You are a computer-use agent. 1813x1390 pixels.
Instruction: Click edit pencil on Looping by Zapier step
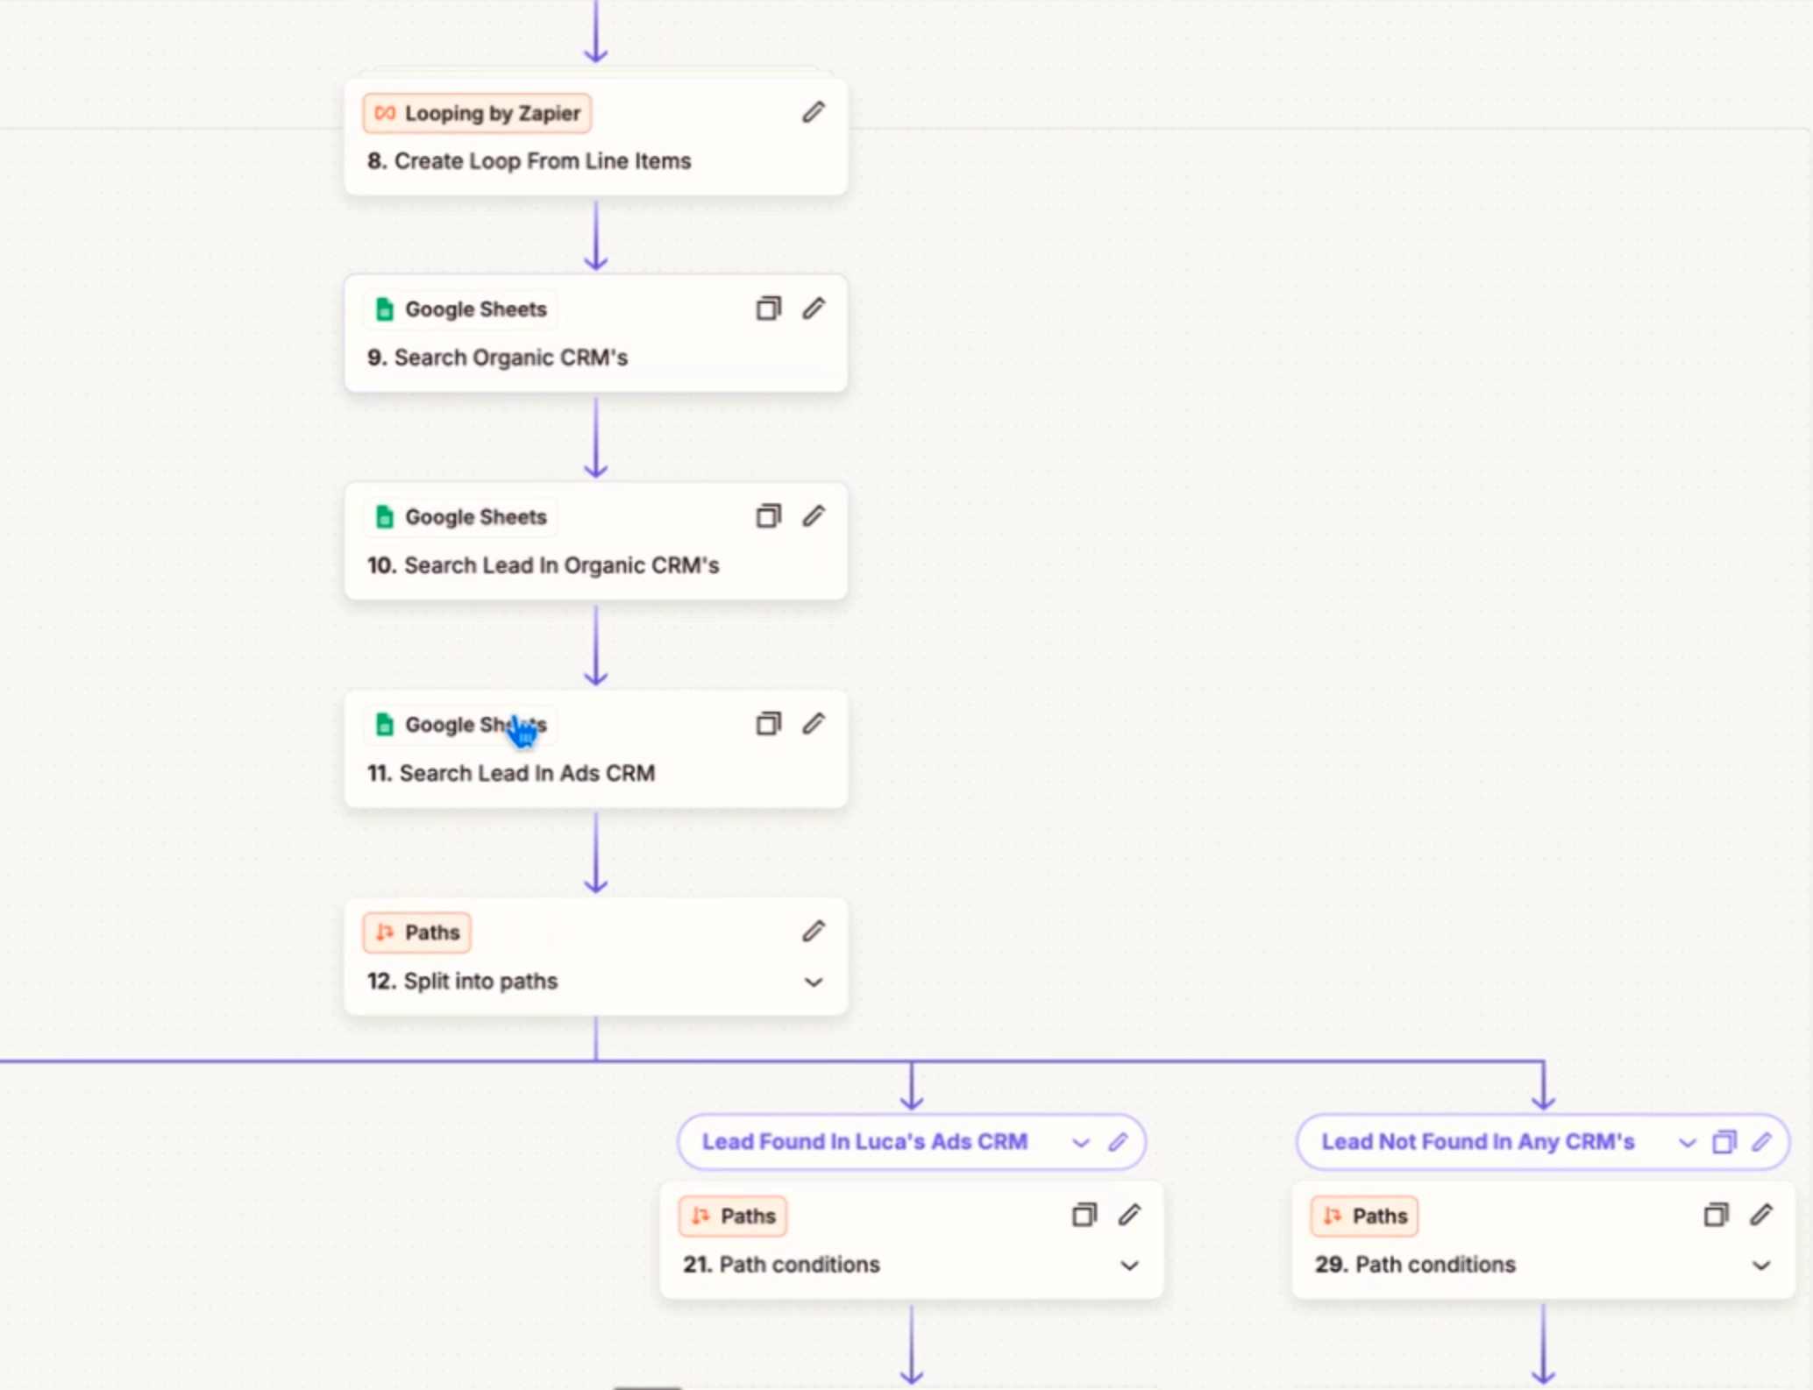coord(813,112)
